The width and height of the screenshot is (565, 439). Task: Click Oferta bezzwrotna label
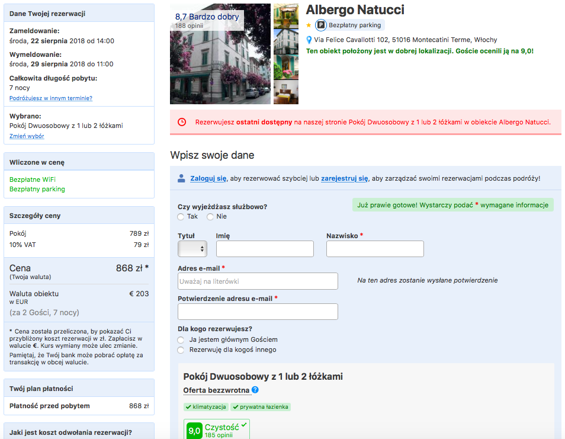click(x=216, y=390)
